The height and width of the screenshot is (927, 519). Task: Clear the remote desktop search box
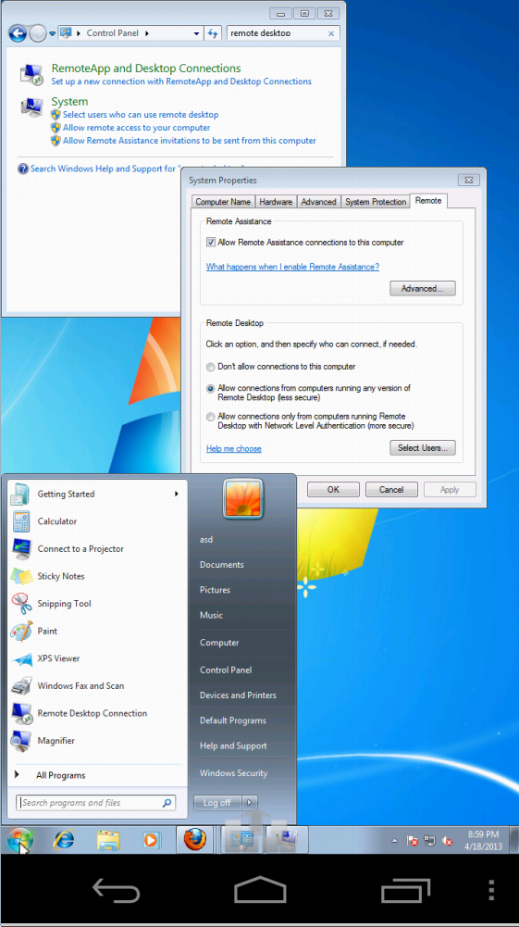(331, 33)
